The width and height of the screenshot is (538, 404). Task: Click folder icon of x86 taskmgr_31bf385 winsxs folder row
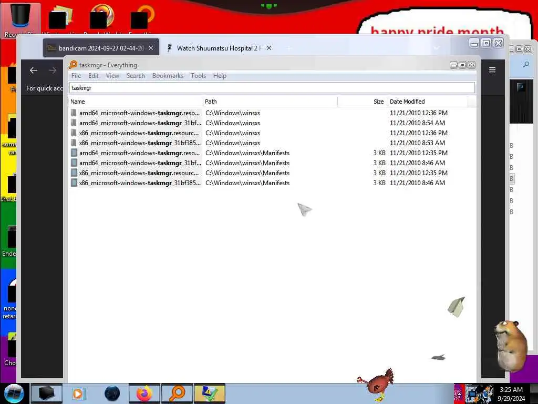pos(74,143)
